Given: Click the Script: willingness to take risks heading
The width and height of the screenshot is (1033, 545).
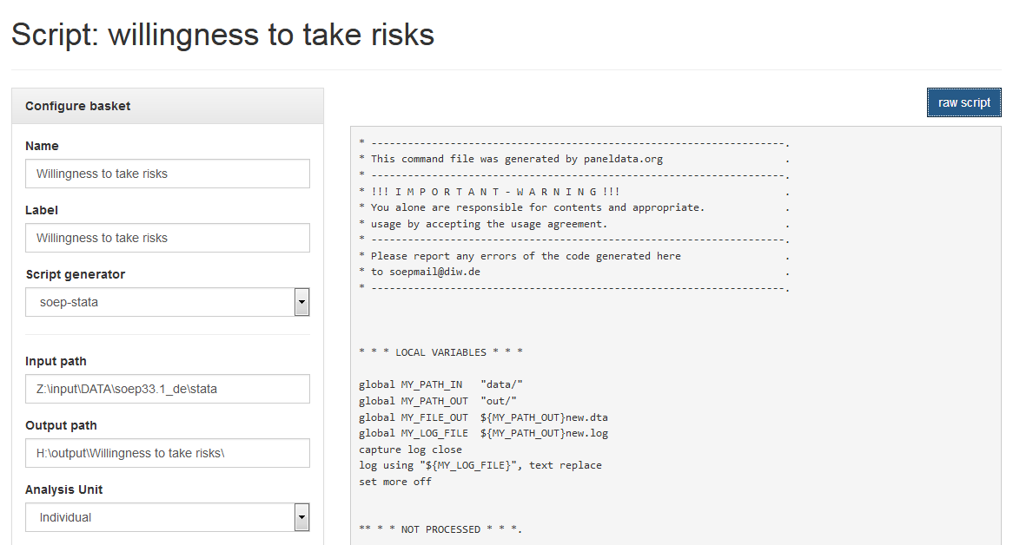Looking at the screenshot, I should [222, 34].
